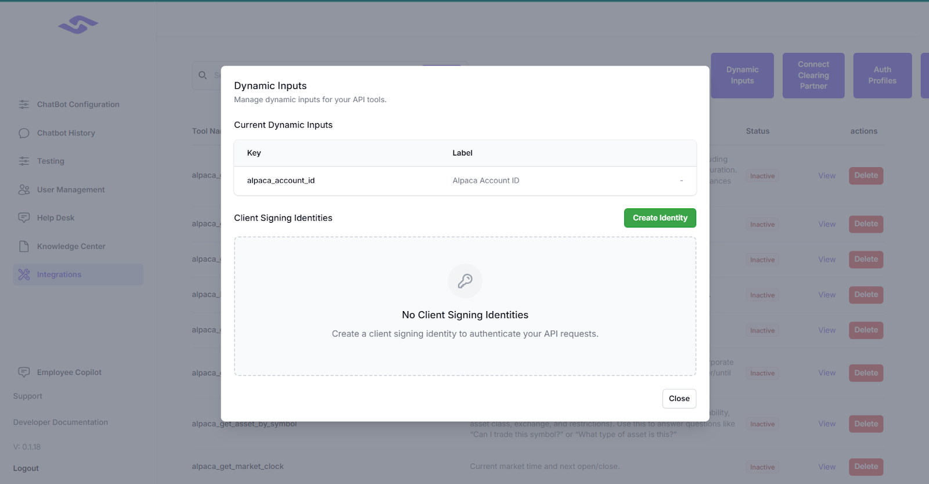929x484 pixels.
Task: Click the search magnifier icon
Action: (203, 75)
